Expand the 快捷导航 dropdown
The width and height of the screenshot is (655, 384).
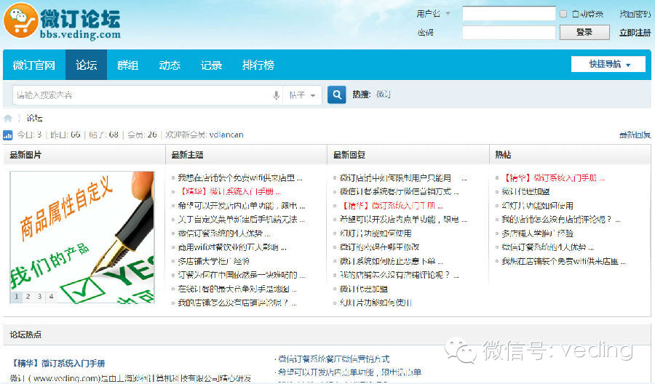pyautogui.click(x=608, y=64)
